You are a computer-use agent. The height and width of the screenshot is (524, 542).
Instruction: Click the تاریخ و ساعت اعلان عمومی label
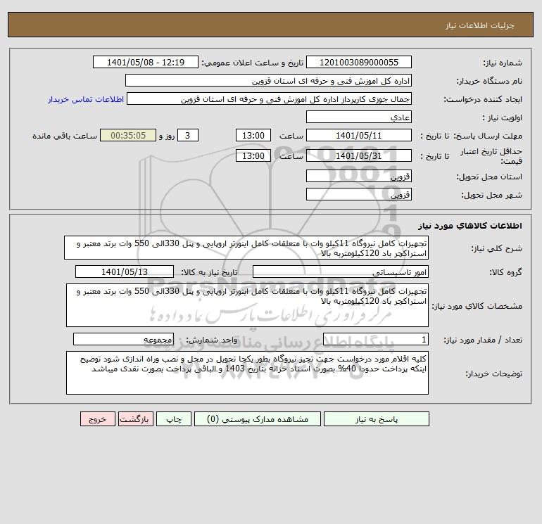[252, 63]
